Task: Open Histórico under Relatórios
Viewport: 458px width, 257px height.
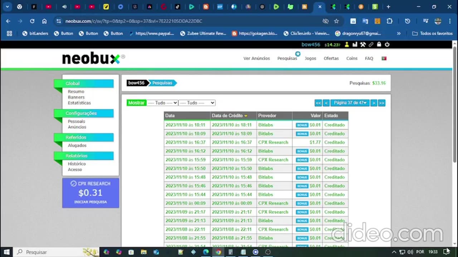Action: tap(77, 164)
